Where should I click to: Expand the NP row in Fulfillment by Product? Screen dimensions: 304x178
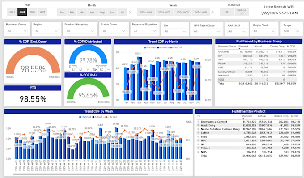click(198, 144)
